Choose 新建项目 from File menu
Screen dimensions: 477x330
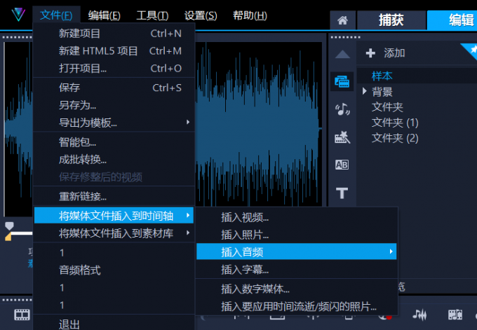pyautogui.click(x=114, y=34)
